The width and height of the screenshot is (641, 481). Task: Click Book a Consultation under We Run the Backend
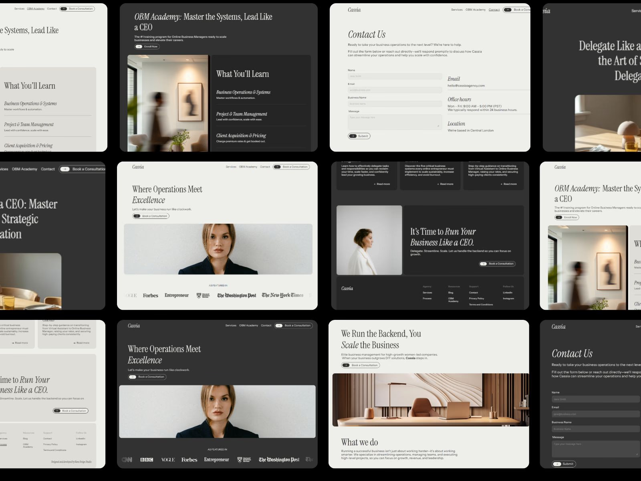pos(361,365)
